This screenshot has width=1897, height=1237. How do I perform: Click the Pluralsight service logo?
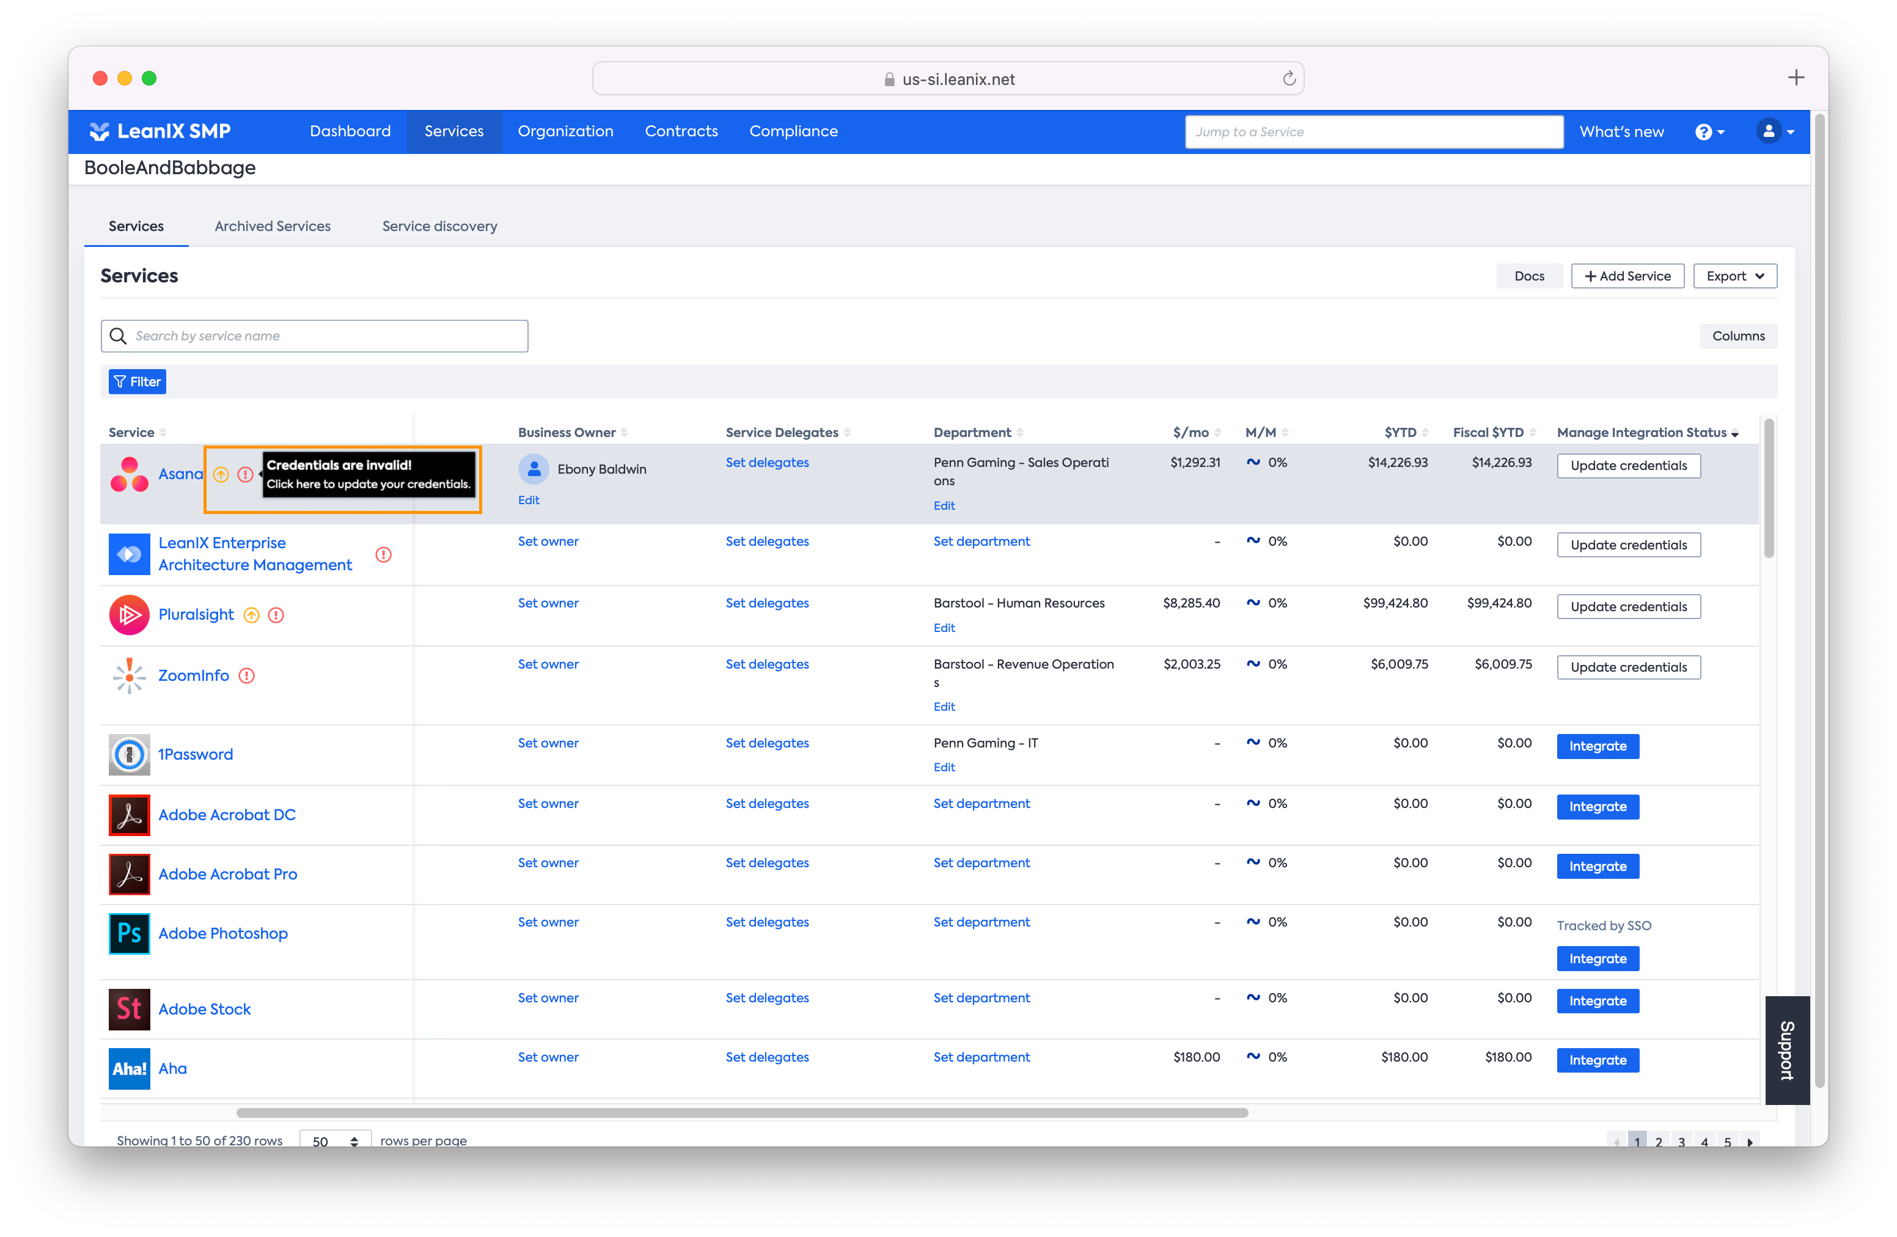(x=129, y=614)
